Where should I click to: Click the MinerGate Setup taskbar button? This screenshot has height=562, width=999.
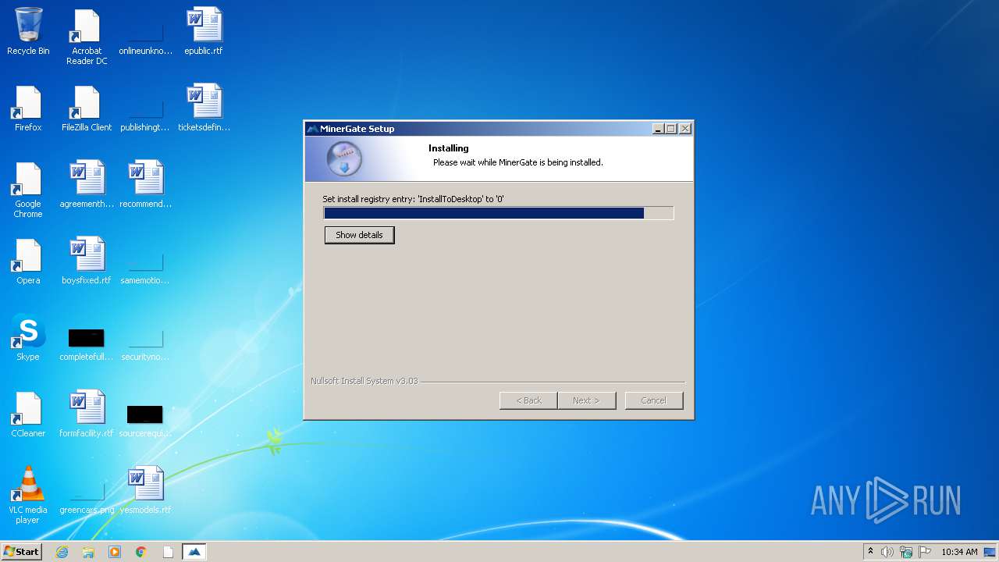194,552
